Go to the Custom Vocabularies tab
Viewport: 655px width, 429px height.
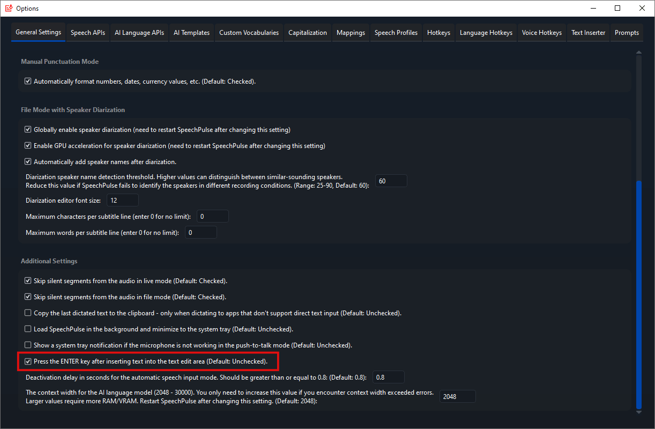tap(249, 33)
